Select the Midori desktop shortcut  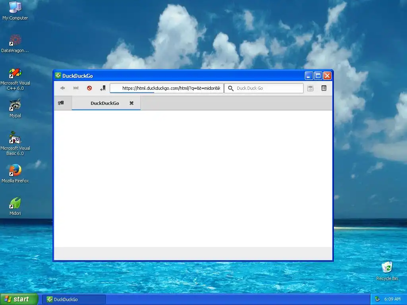[x=15, y=206]
